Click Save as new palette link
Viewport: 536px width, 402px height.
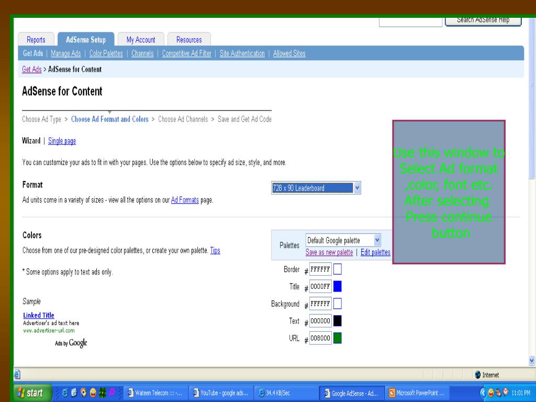tap(329, 252)
